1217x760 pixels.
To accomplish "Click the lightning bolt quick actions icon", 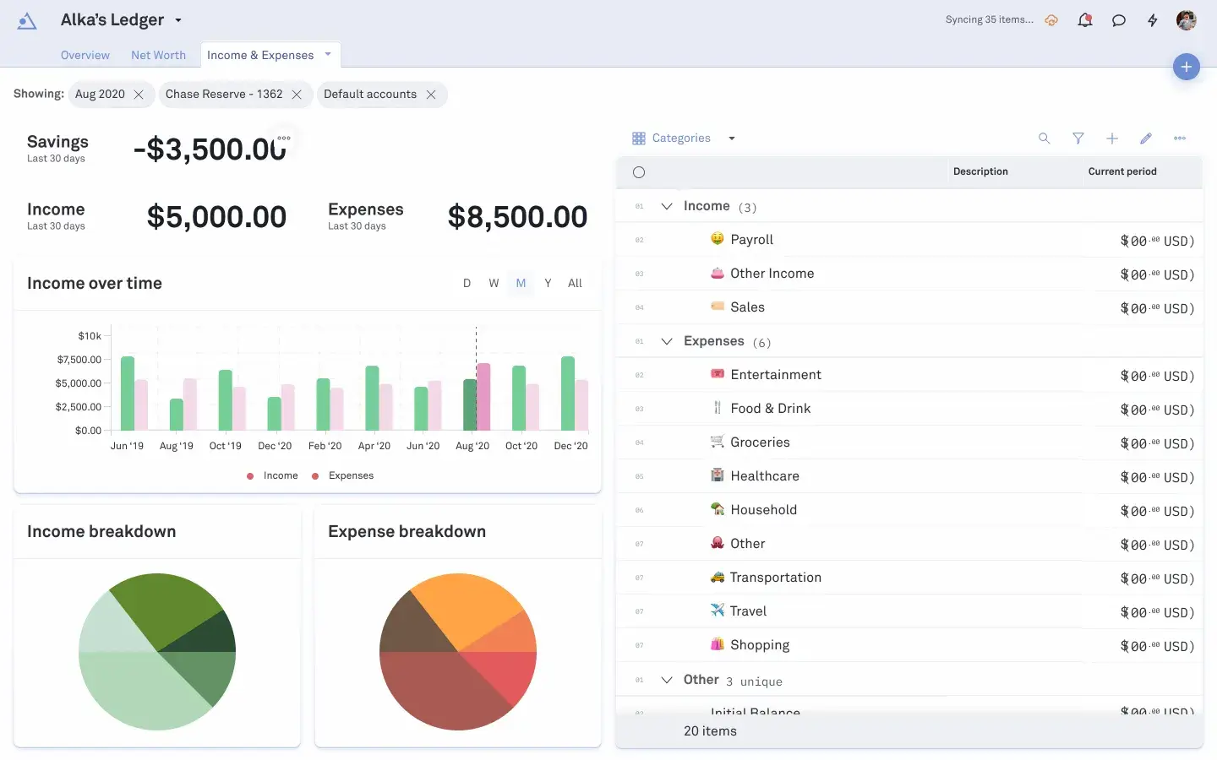I will [x=1153, y=20].
